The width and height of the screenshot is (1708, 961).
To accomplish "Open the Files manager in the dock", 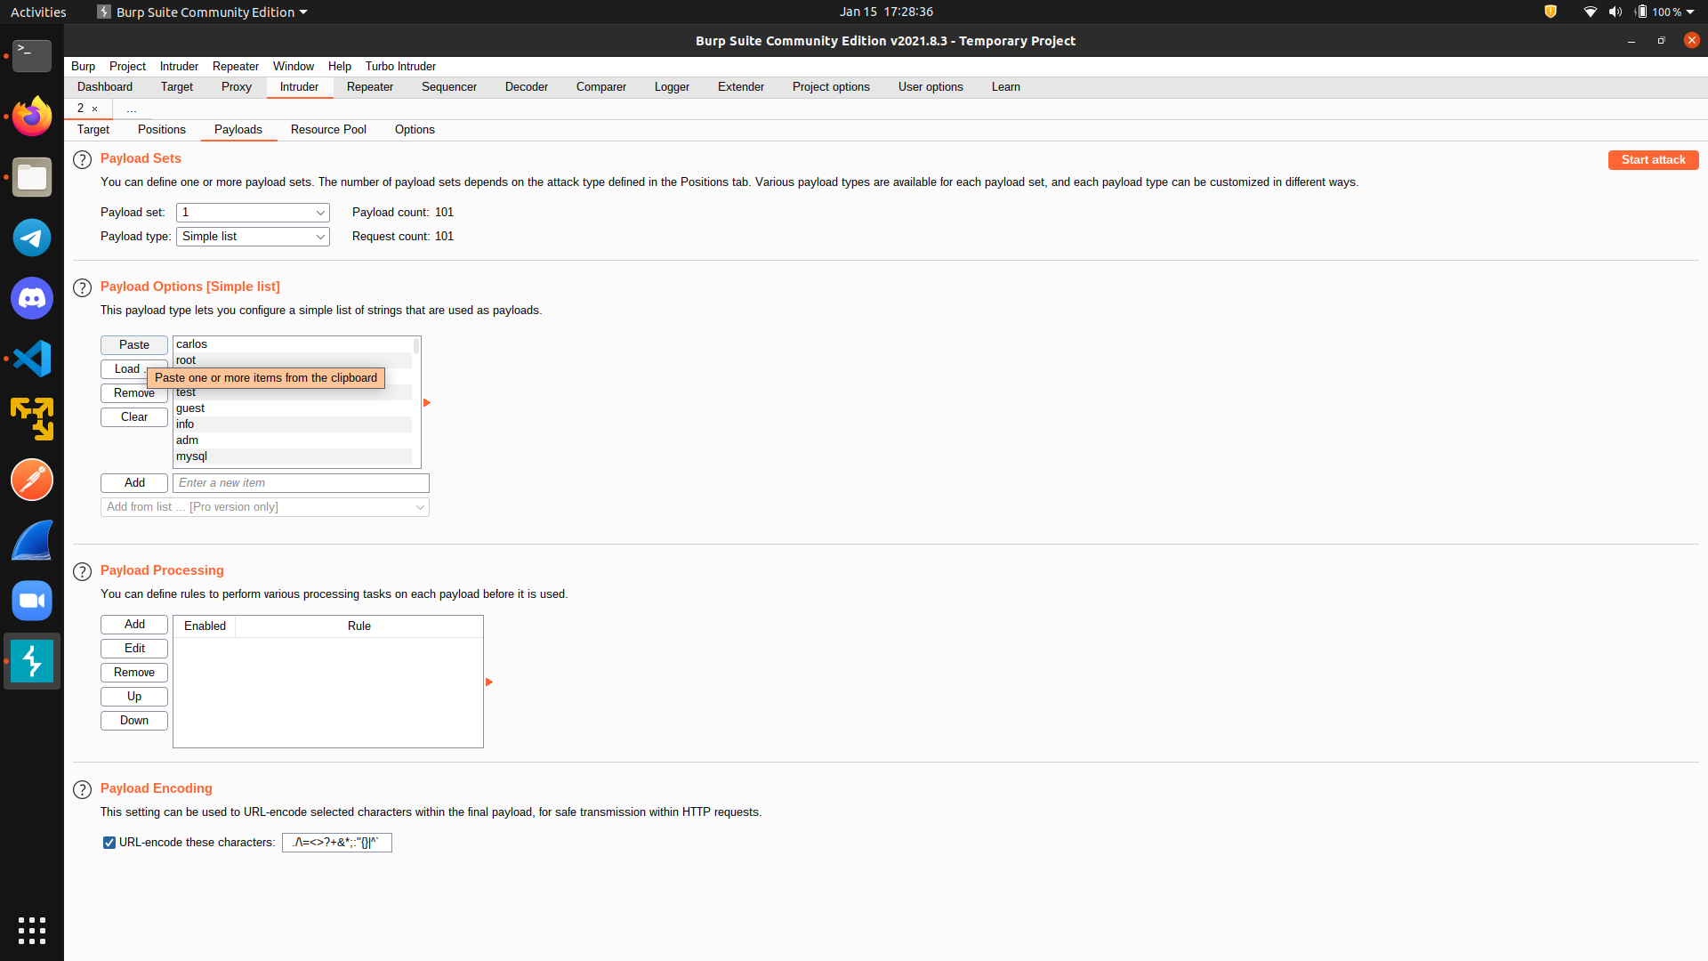I will (x=32, y=177).
